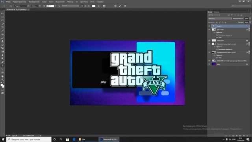Hide the 1920x1080 image layer
The width and height of the screenshot is (252, 142).
click(209, 61)
